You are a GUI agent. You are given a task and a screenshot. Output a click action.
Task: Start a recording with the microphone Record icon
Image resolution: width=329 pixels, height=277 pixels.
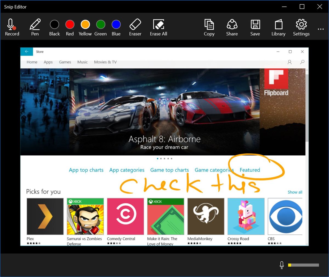(x=12, y=27)
